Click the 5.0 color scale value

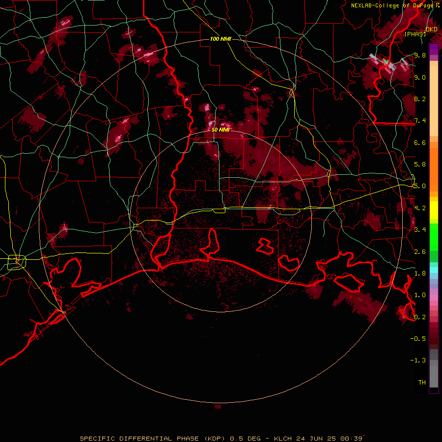420,186
